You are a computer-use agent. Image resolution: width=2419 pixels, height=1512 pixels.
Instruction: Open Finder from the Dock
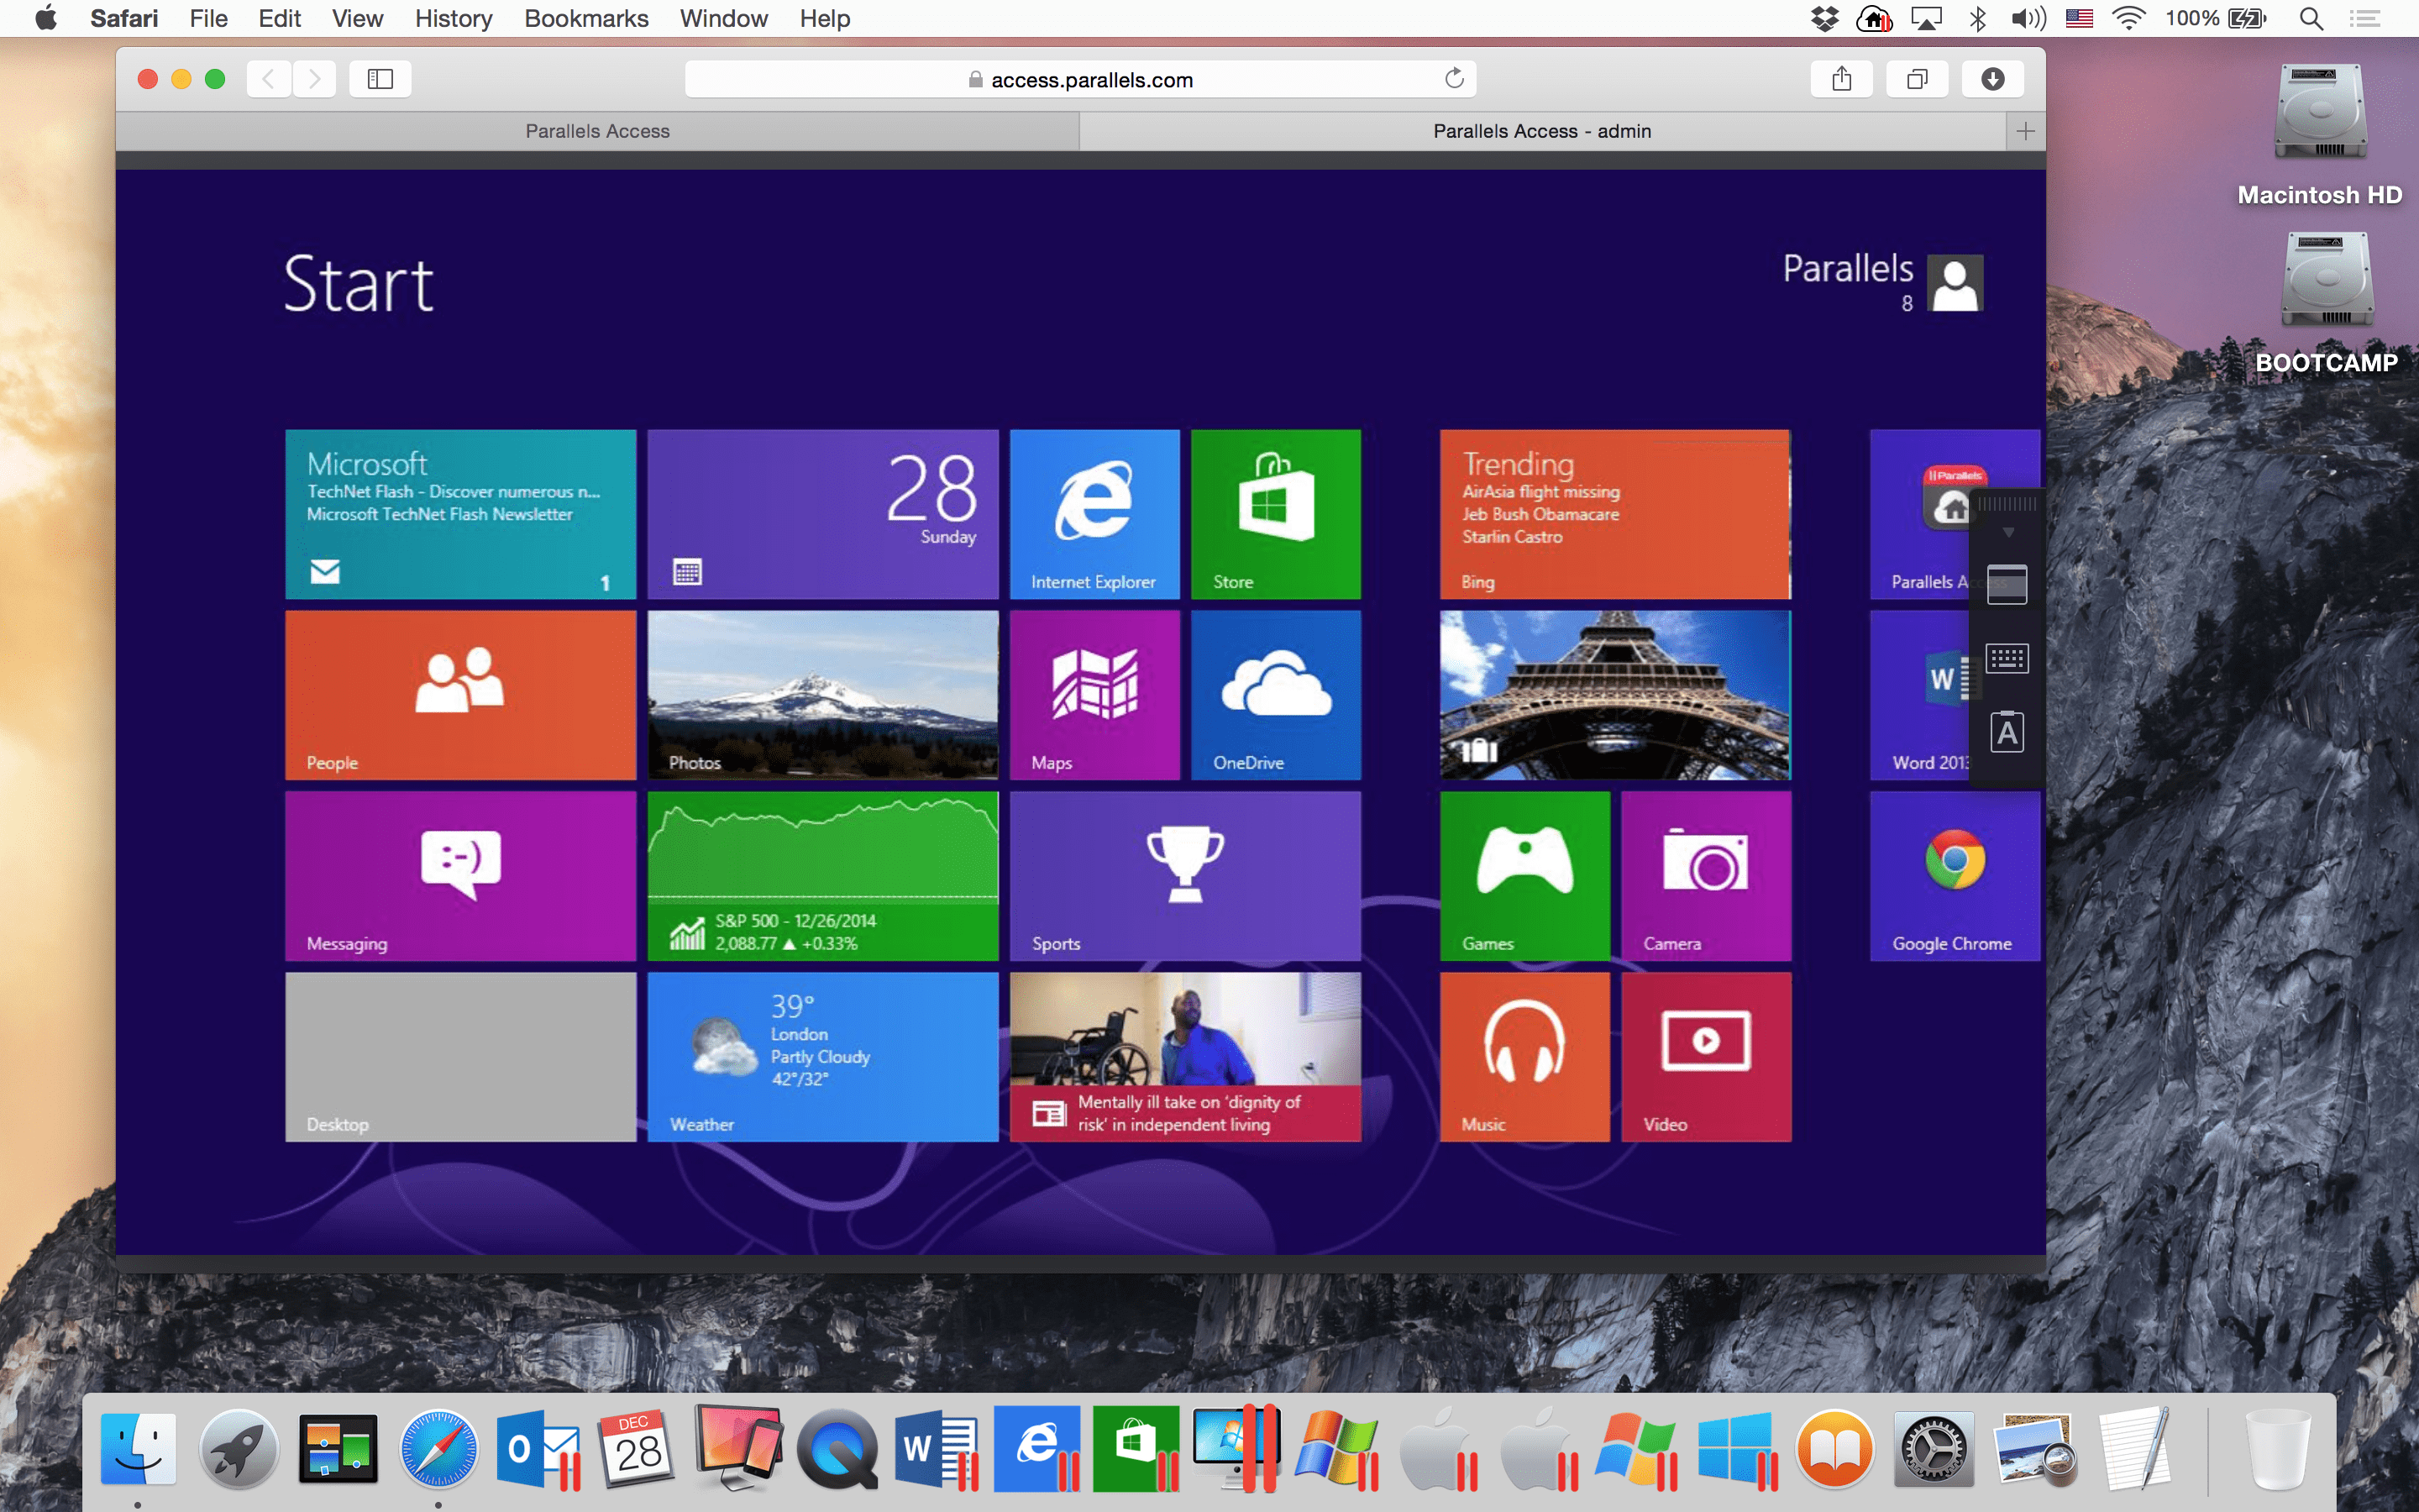coord(138,1449)
